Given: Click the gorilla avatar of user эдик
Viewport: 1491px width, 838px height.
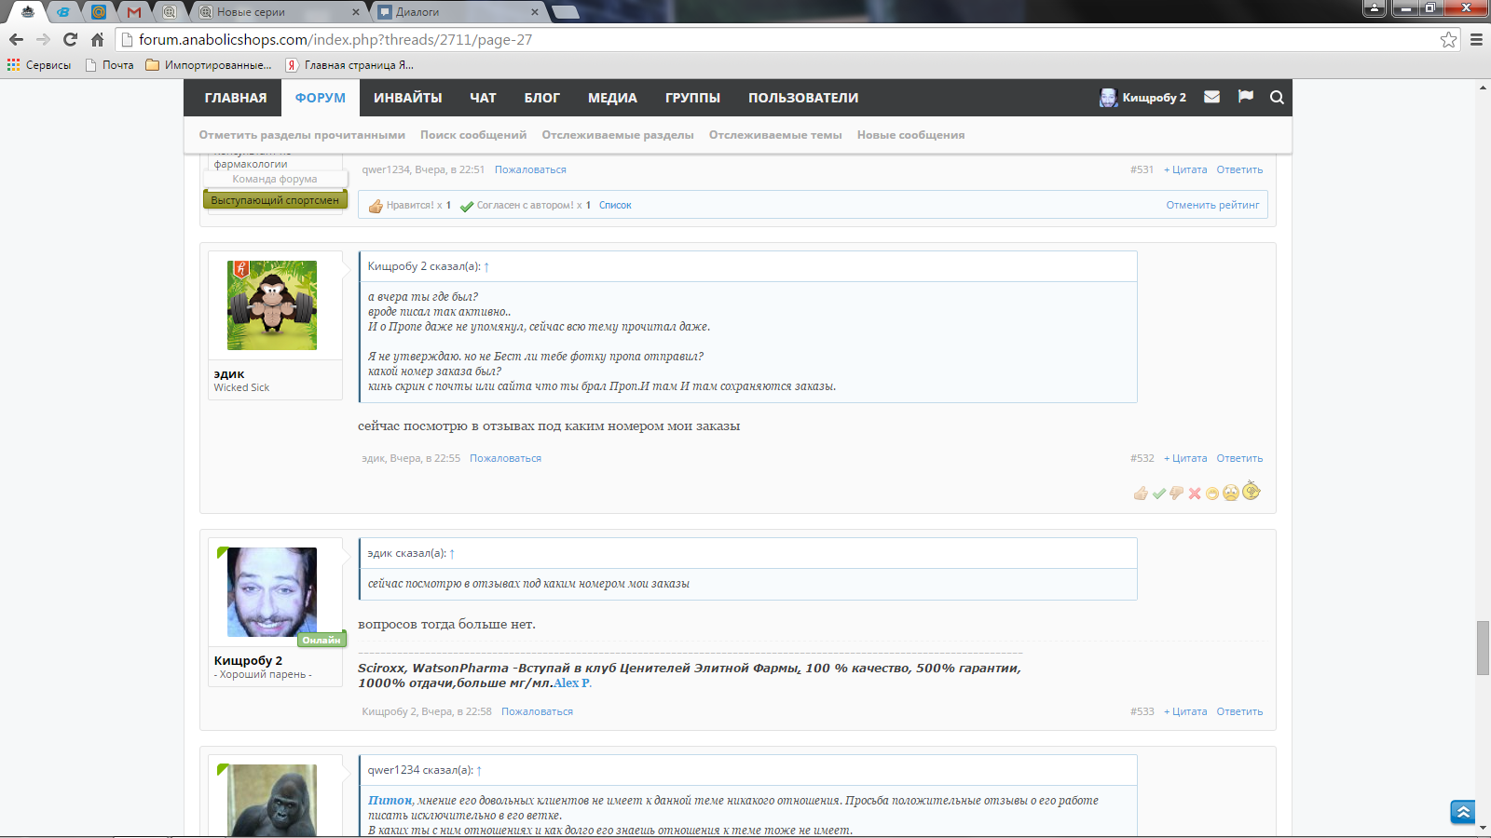Looking at the screenshot, I should [x=272, y=305].
